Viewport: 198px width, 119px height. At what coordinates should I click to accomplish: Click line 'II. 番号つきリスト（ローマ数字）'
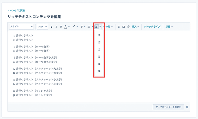31,51
